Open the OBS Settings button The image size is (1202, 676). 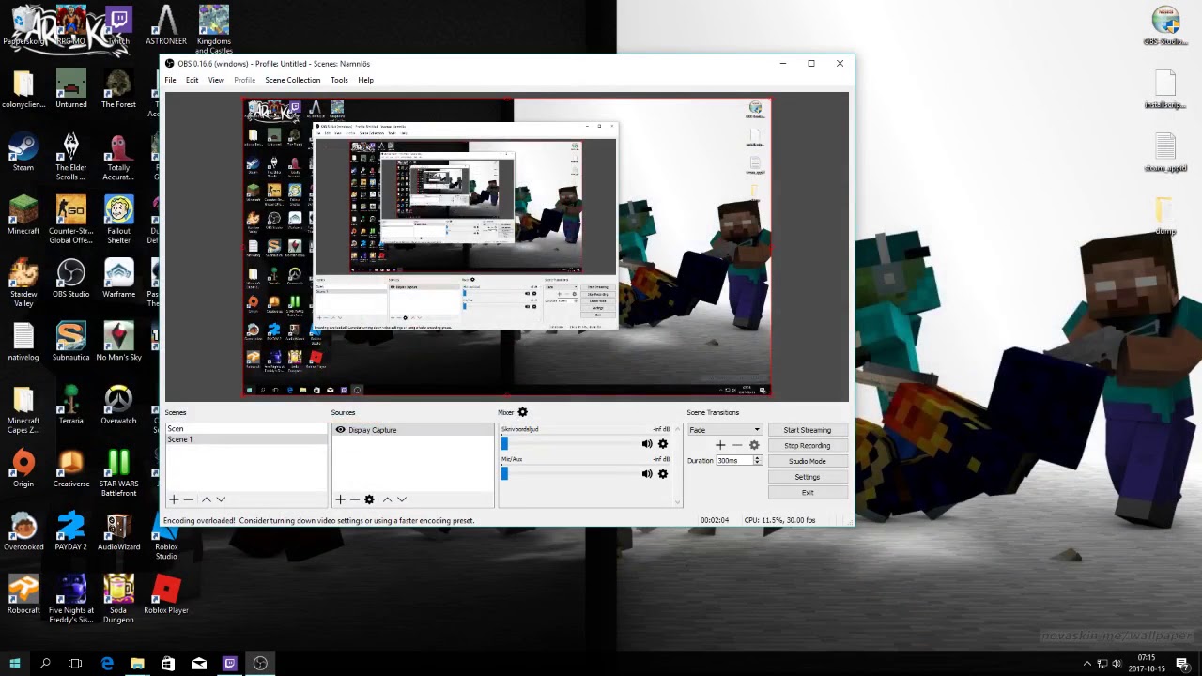(808, 477)
